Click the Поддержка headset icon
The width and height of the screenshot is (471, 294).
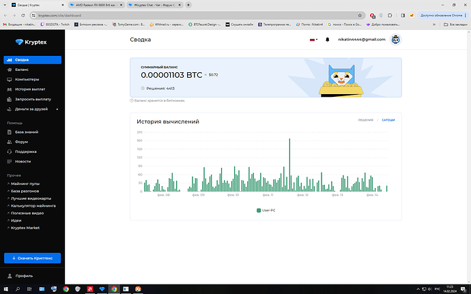[x=10, y=151]
